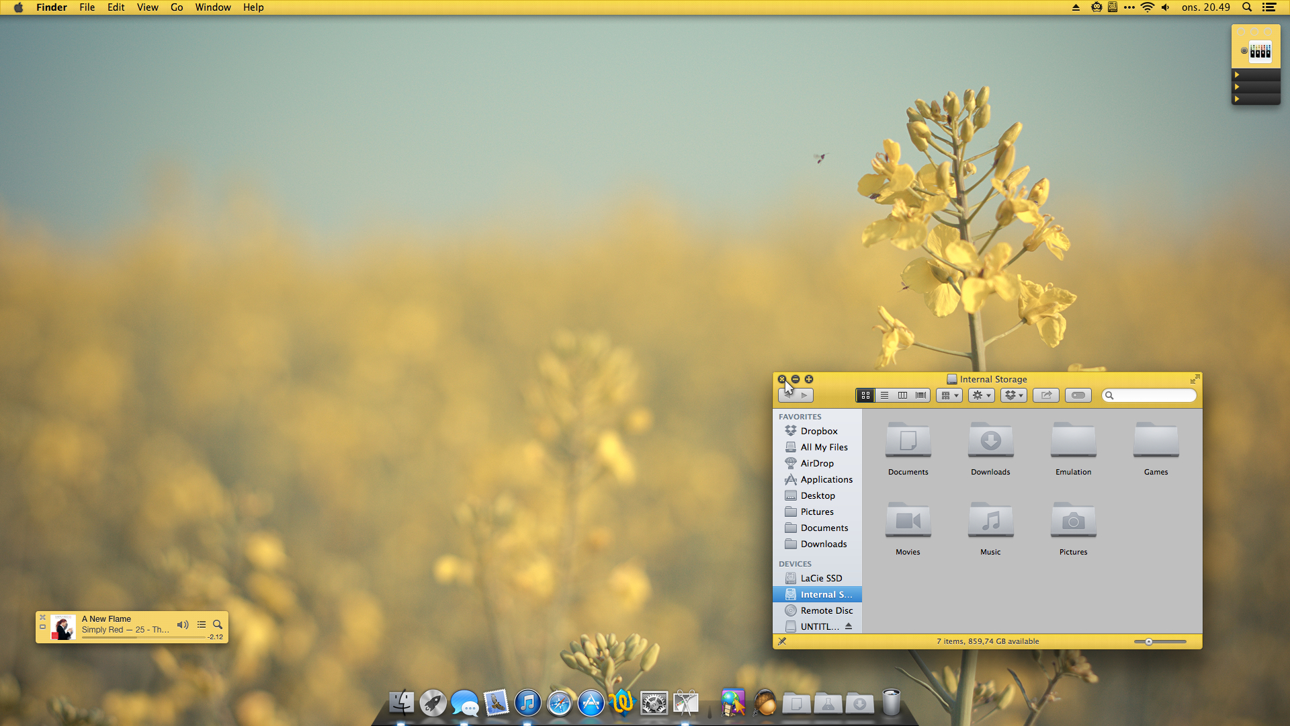Click the album artwork in the mini player

[63, 627]
